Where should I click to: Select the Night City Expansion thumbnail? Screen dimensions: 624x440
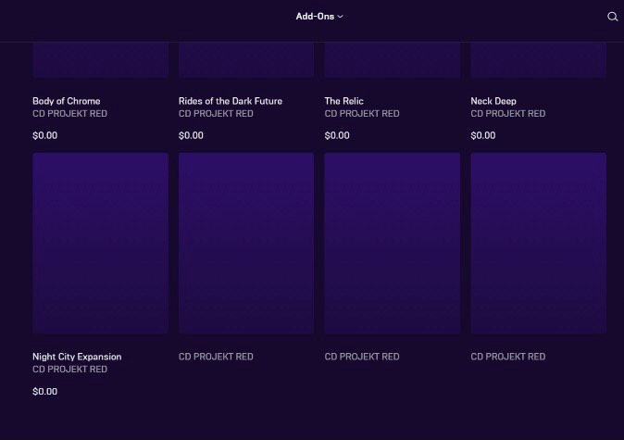pos(100,243)
